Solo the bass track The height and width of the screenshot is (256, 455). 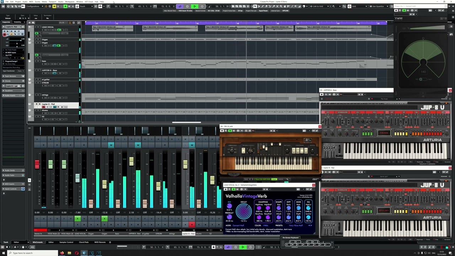coord(39,61)
